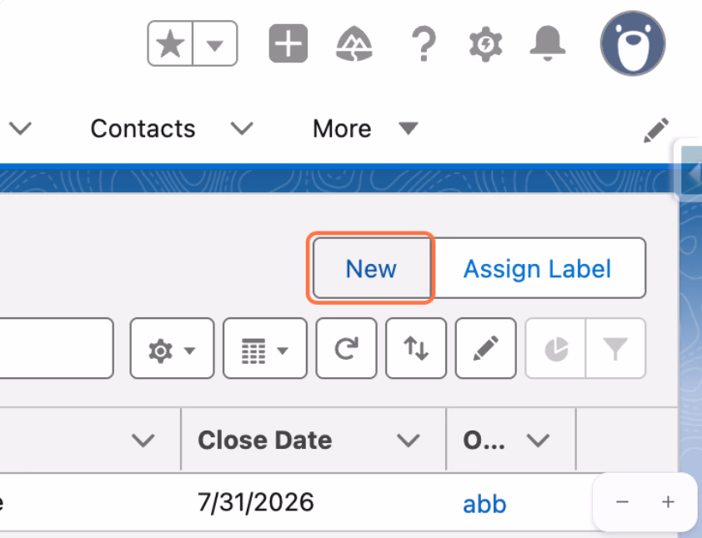This screenshot has width=702, height=538.
Task: Click the inline edit pencil button
Action: click(x=486, y=348)
